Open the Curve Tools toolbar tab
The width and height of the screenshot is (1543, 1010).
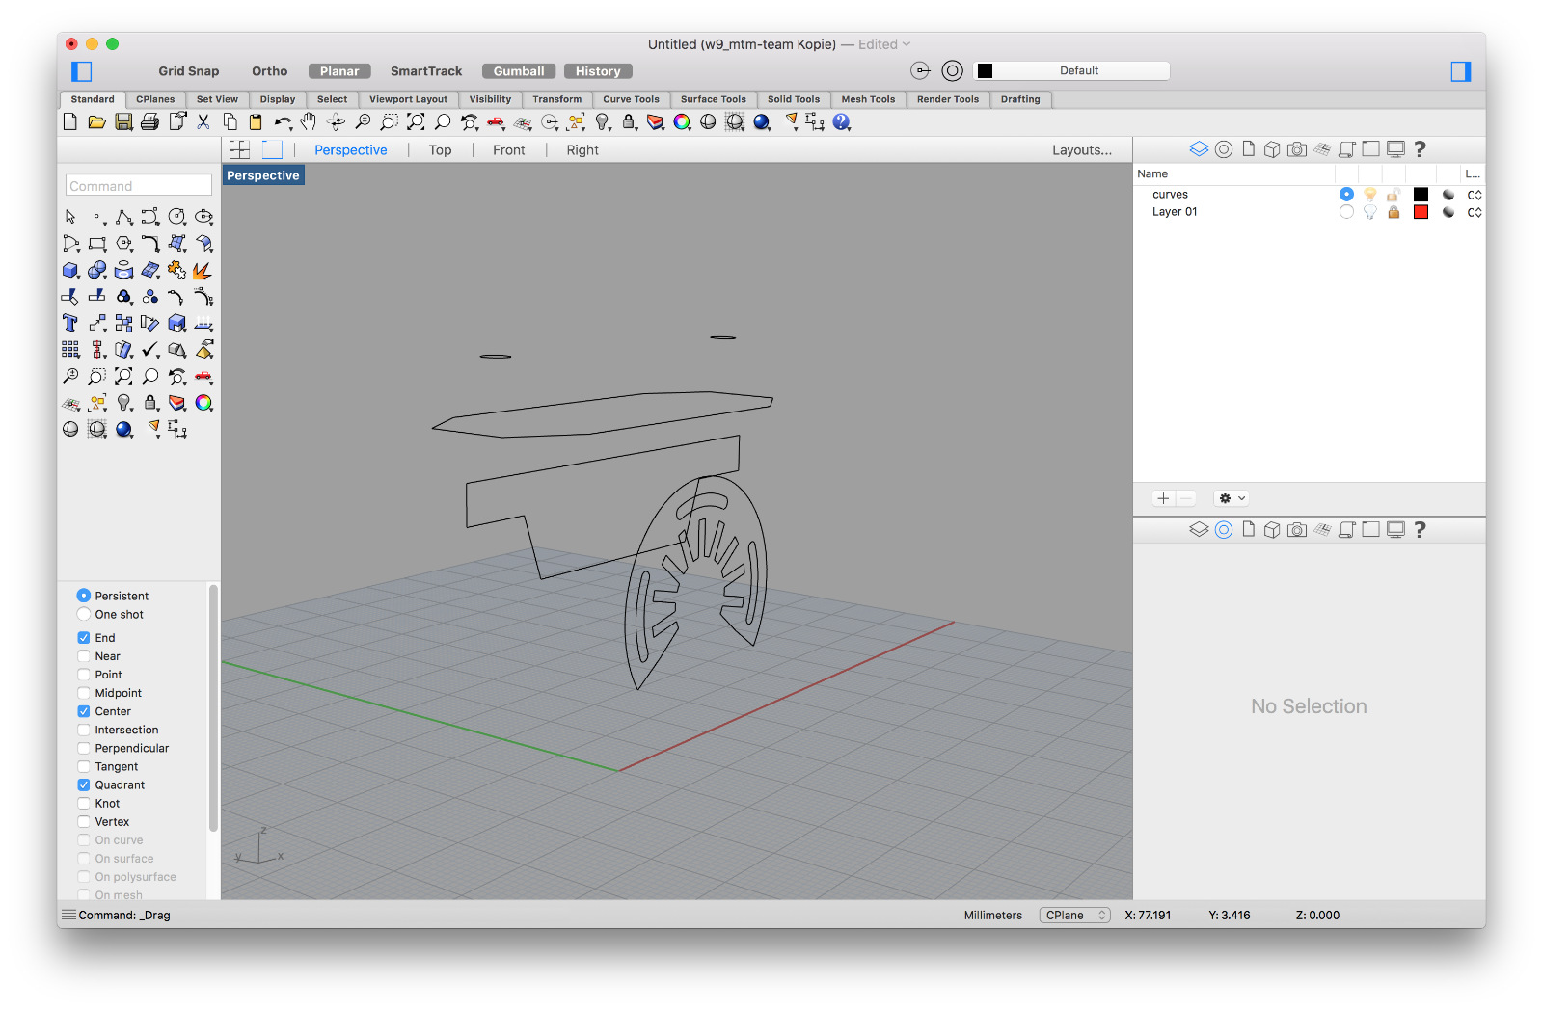(x=631, y=99)
